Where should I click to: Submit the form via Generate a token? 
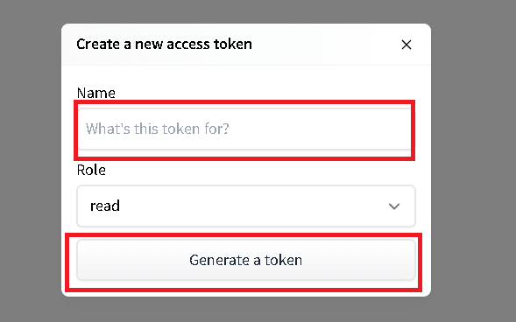point(246,260)
